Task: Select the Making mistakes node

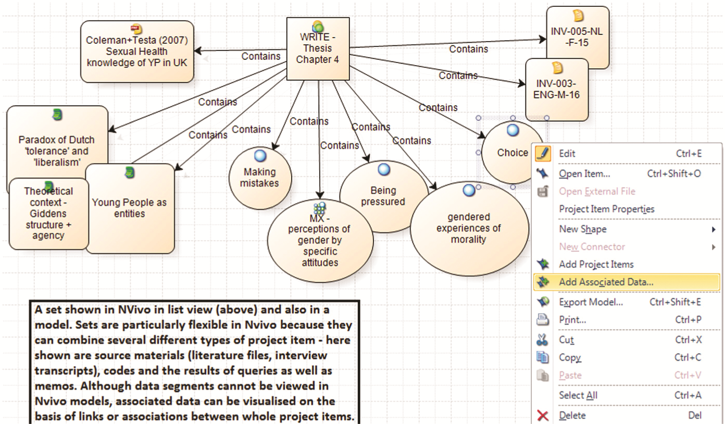Action: (260, 178)
